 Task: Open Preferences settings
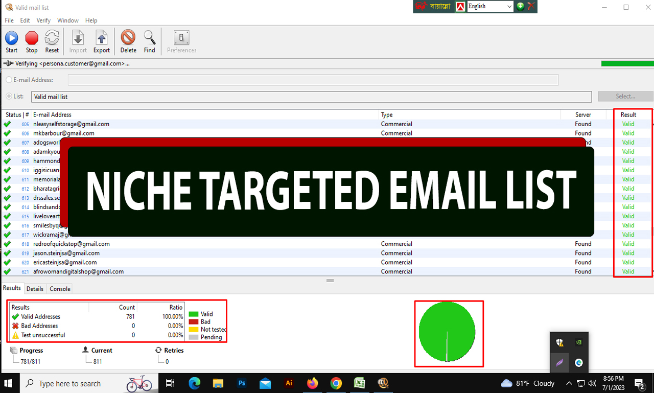point(181,41)
